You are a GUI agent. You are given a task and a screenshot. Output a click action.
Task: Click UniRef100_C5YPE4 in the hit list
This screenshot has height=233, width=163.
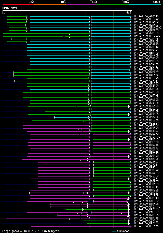pos(146,81)
